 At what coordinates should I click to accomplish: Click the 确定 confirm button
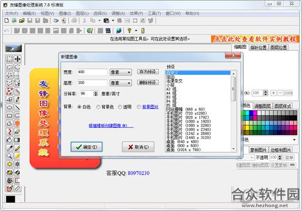coord(86,147)
